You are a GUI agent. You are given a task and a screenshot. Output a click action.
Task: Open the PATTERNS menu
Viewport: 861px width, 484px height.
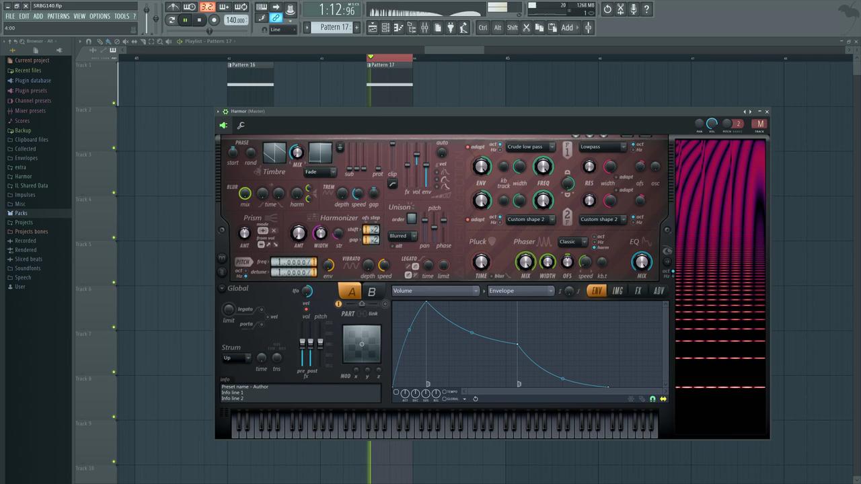pos(58,16)
